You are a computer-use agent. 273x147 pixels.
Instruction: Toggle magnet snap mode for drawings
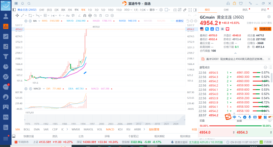click(x=85, y=15)
